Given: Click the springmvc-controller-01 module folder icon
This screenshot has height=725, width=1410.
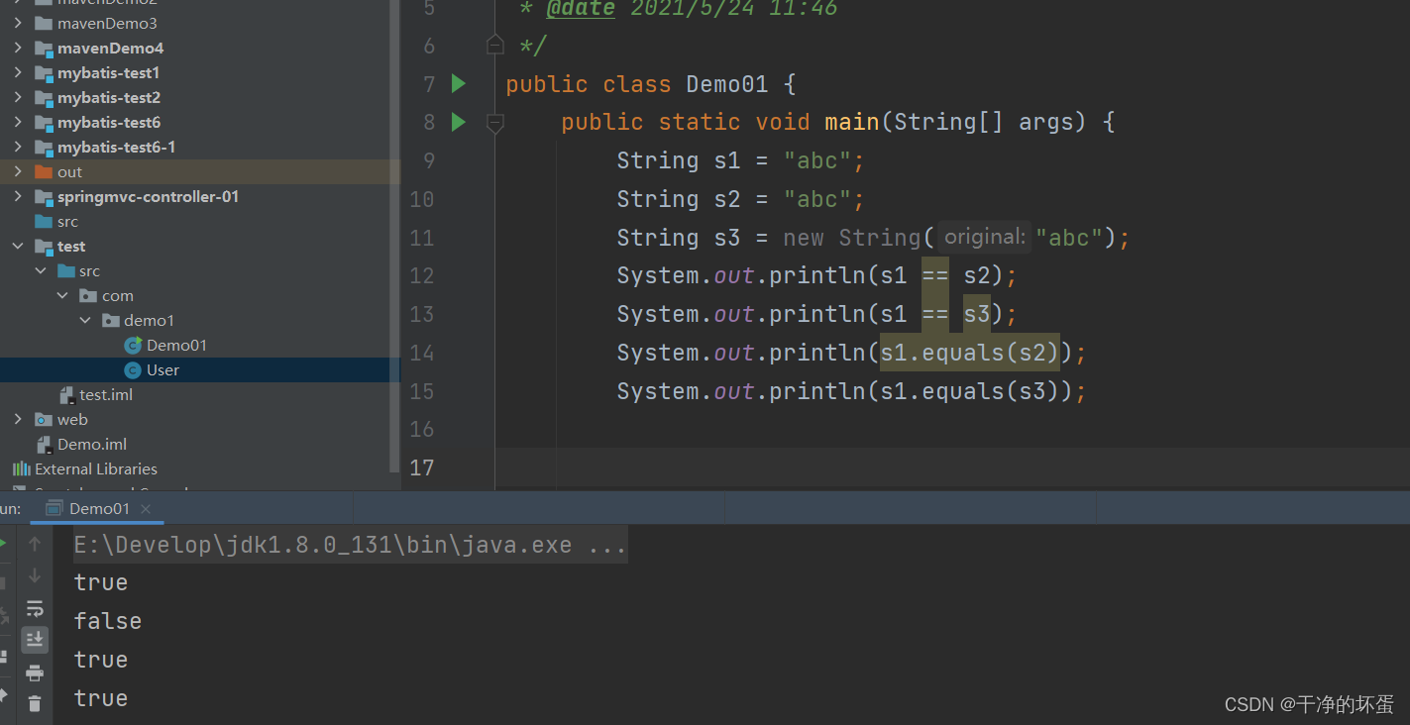Looking at the screenshot, I should point(44,197).
